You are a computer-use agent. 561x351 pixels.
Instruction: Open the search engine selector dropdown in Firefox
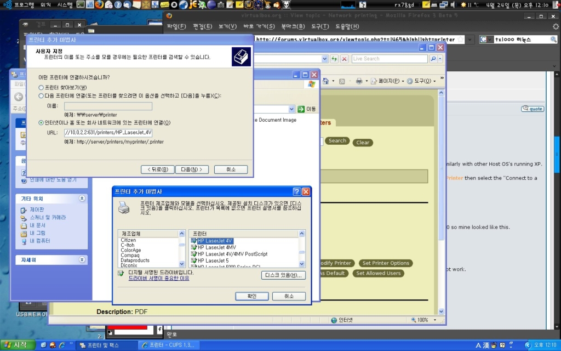pyautogui.click(x=486, y=39)
